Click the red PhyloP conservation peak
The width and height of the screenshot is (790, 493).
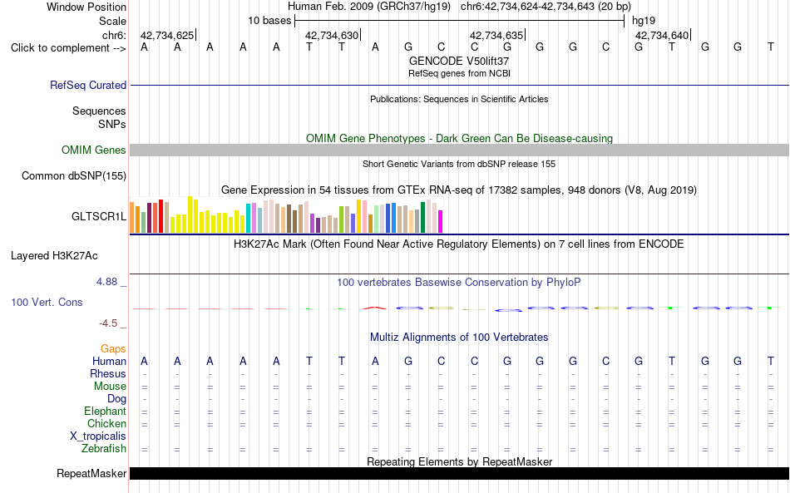[x=375, y=308]
